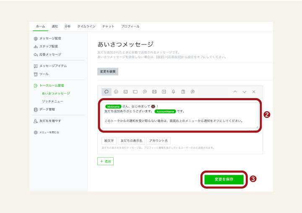Remove message block with X icon
This screenshot has height=213, width=302.
(254, 92)
